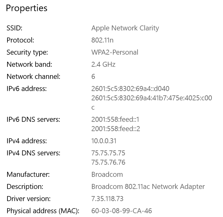Click the IPv6 address starting 2601:5c5:8302:69a4:41b7
This screenshot has width=223, height=217.
click(152, 98)
